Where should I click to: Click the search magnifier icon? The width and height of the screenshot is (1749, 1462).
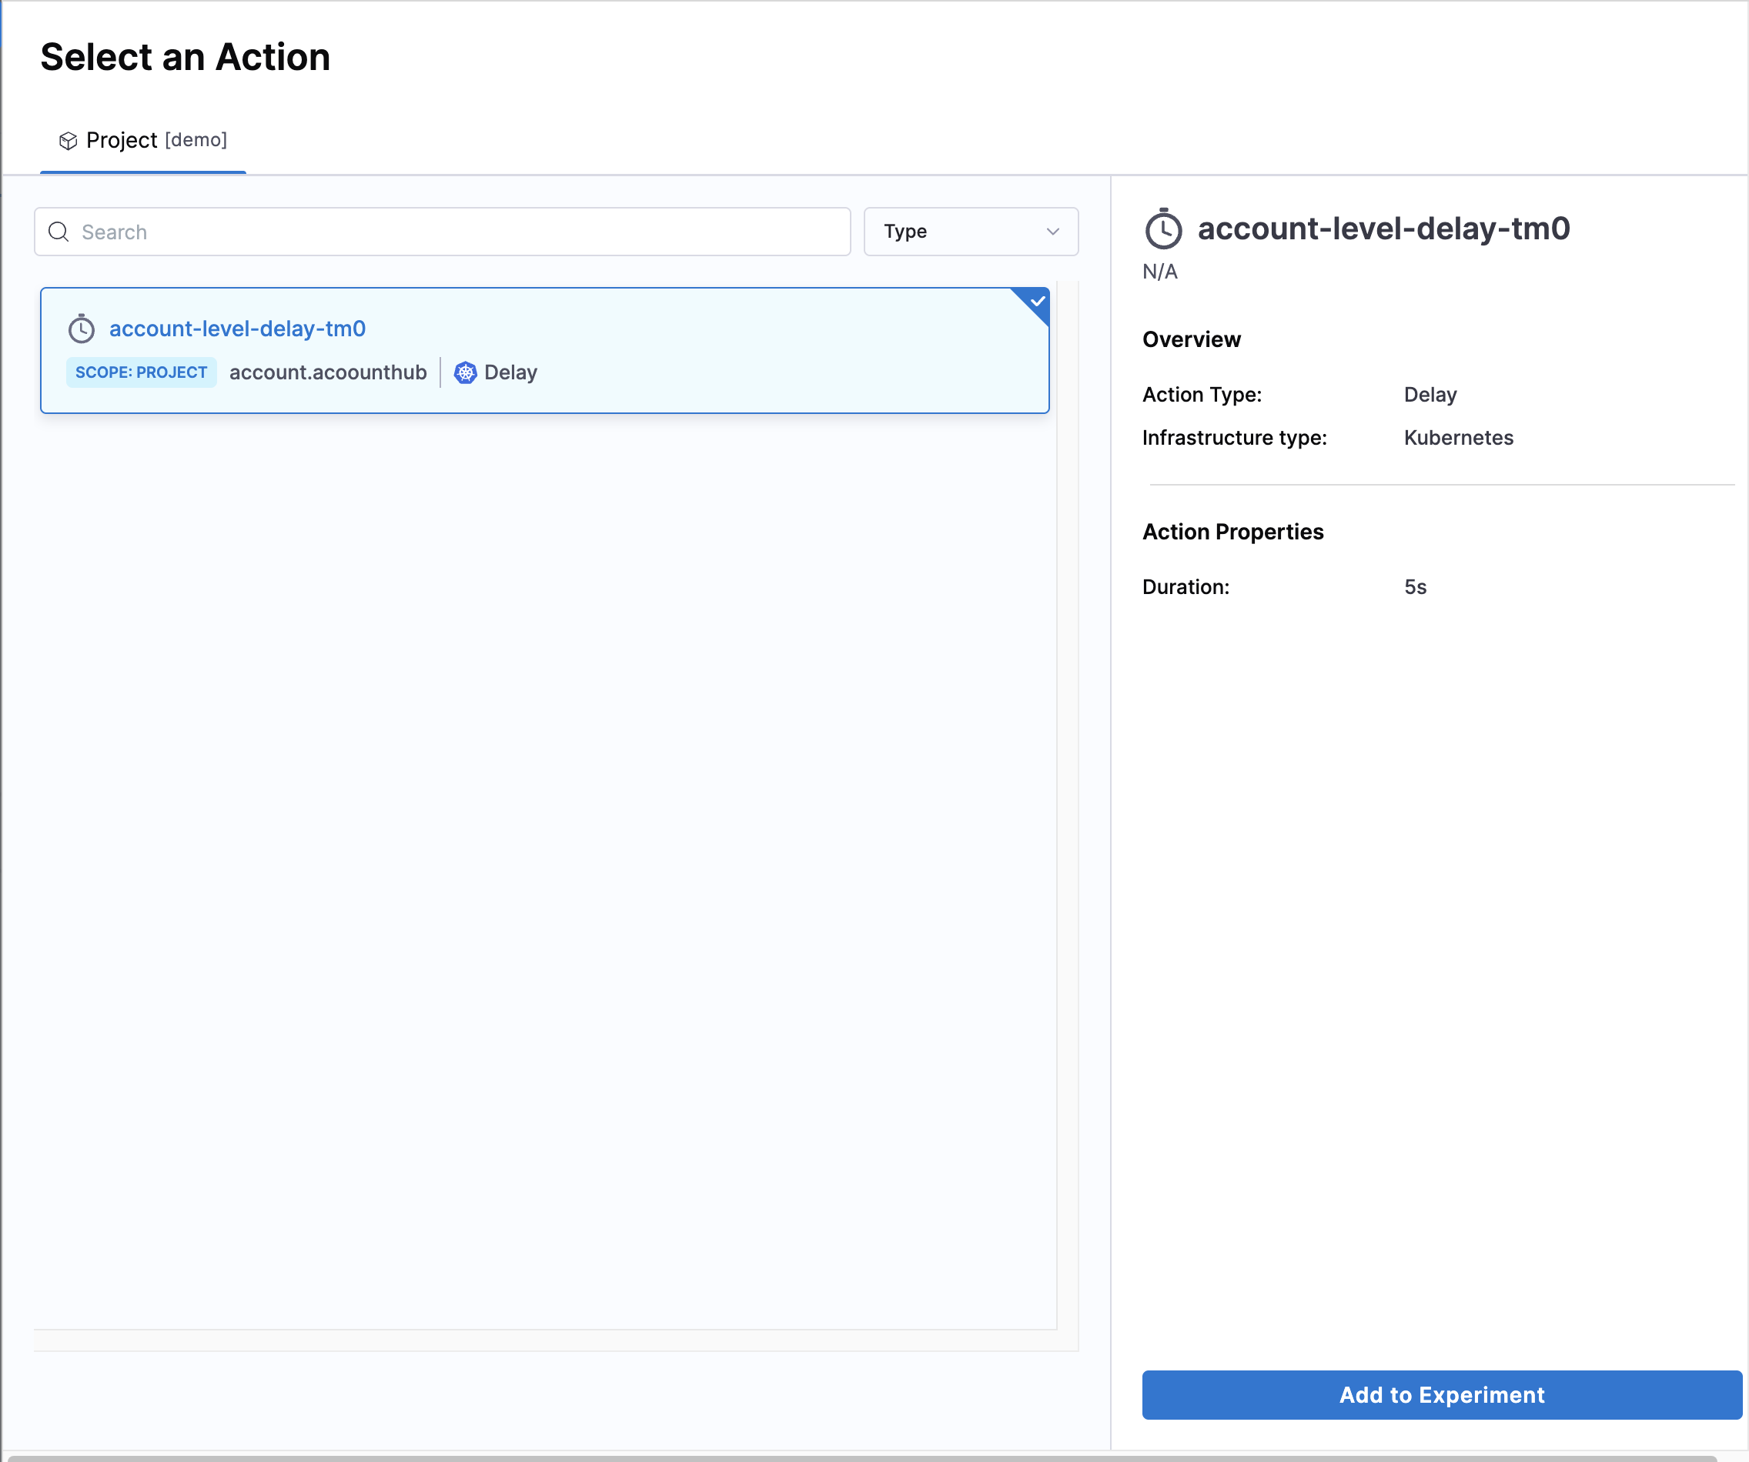point(59,232)
